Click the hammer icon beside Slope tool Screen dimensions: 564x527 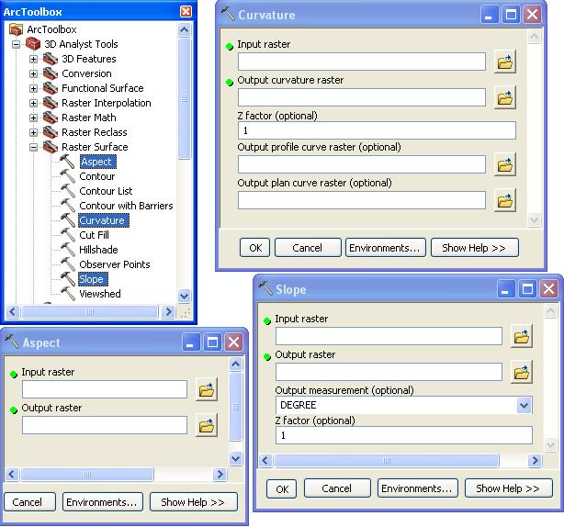coord(67,279)
